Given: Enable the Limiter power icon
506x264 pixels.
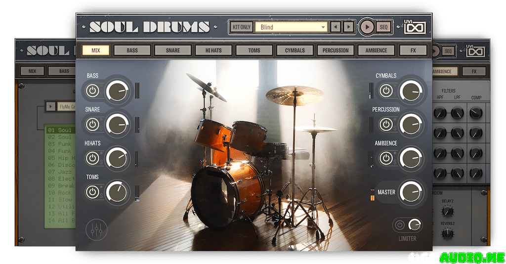Looking at the screenshot, I should [x=399, y=225].
